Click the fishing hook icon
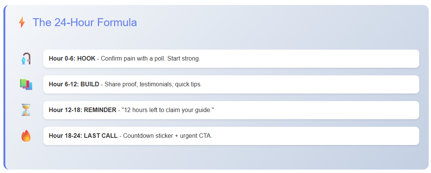Viewport: 431px width, 173px height. coord(26,59)
